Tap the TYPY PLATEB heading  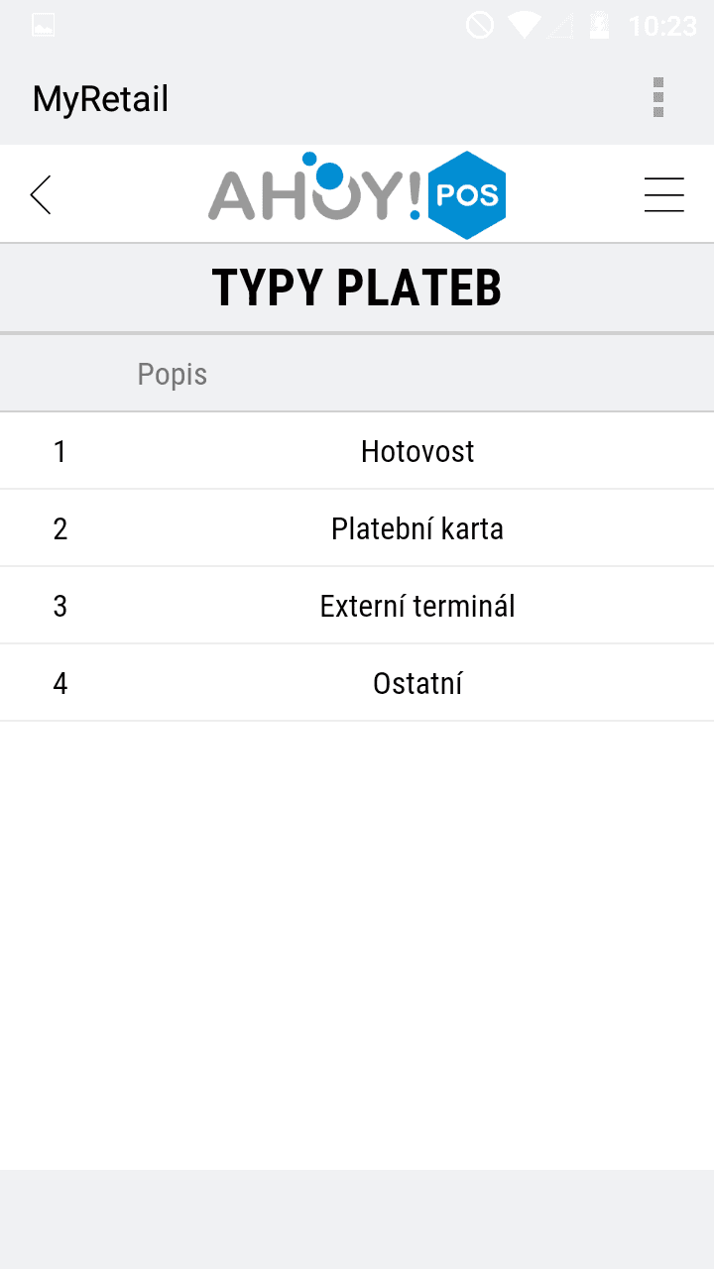[x=357, y=288]
